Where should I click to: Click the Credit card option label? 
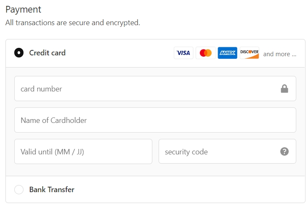[47, 53]
